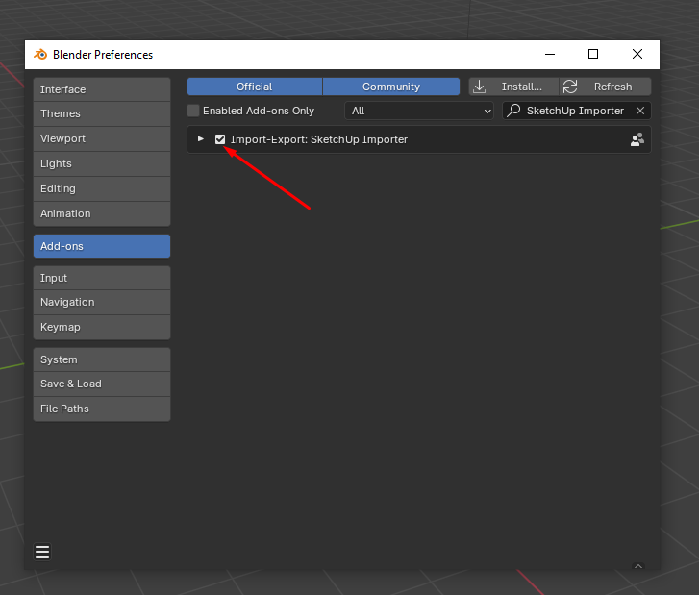Maximize the Blender Preferences window

click(593, 55)
